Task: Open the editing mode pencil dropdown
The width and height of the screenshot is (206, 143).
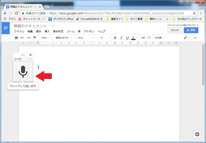Action: point(187,38)
